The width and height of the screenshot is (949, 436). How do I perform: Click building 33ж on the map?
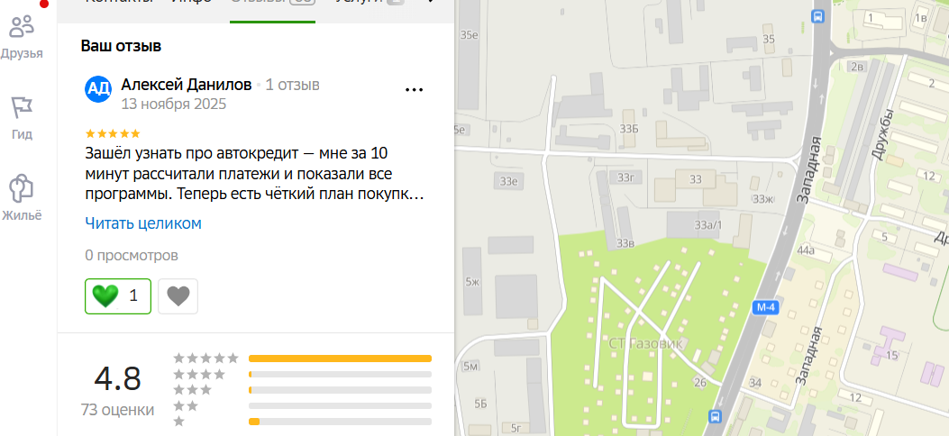point(762,199)
